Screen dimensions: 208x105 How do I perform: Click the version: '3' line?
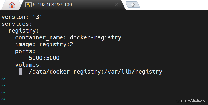[22, 17]
